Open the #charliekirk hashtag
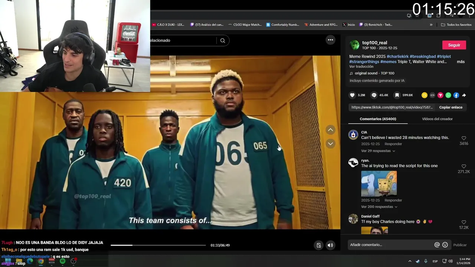 [397, 56]
